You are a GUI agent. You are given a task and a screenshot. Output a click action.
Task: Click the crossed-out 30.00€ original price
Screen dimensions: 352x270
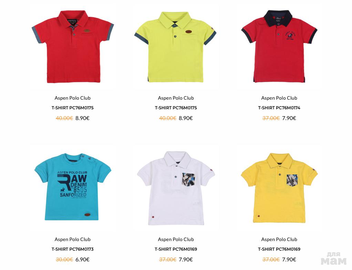click(64, 260)
